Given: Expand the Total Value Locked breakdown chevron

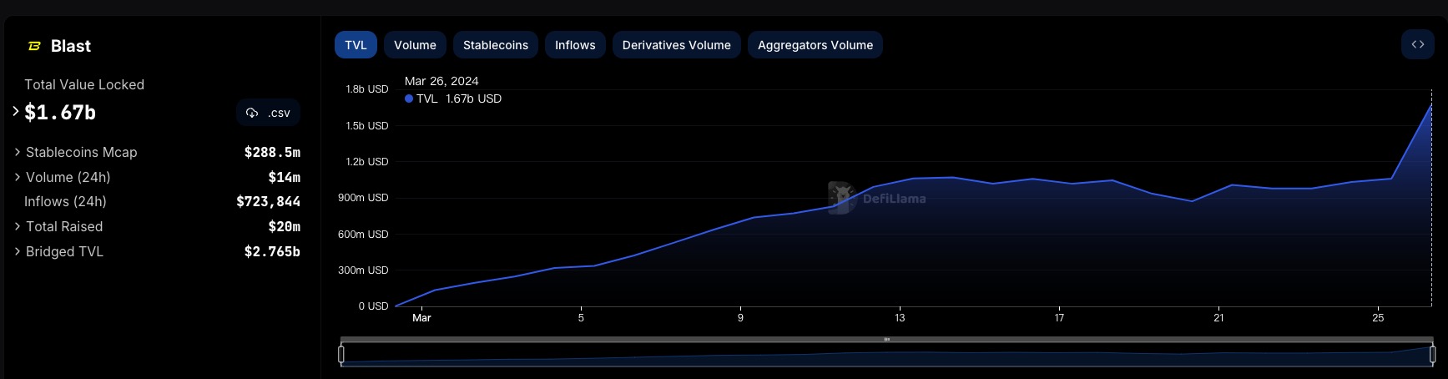Looking at the screenshot, I should point(16,111).
